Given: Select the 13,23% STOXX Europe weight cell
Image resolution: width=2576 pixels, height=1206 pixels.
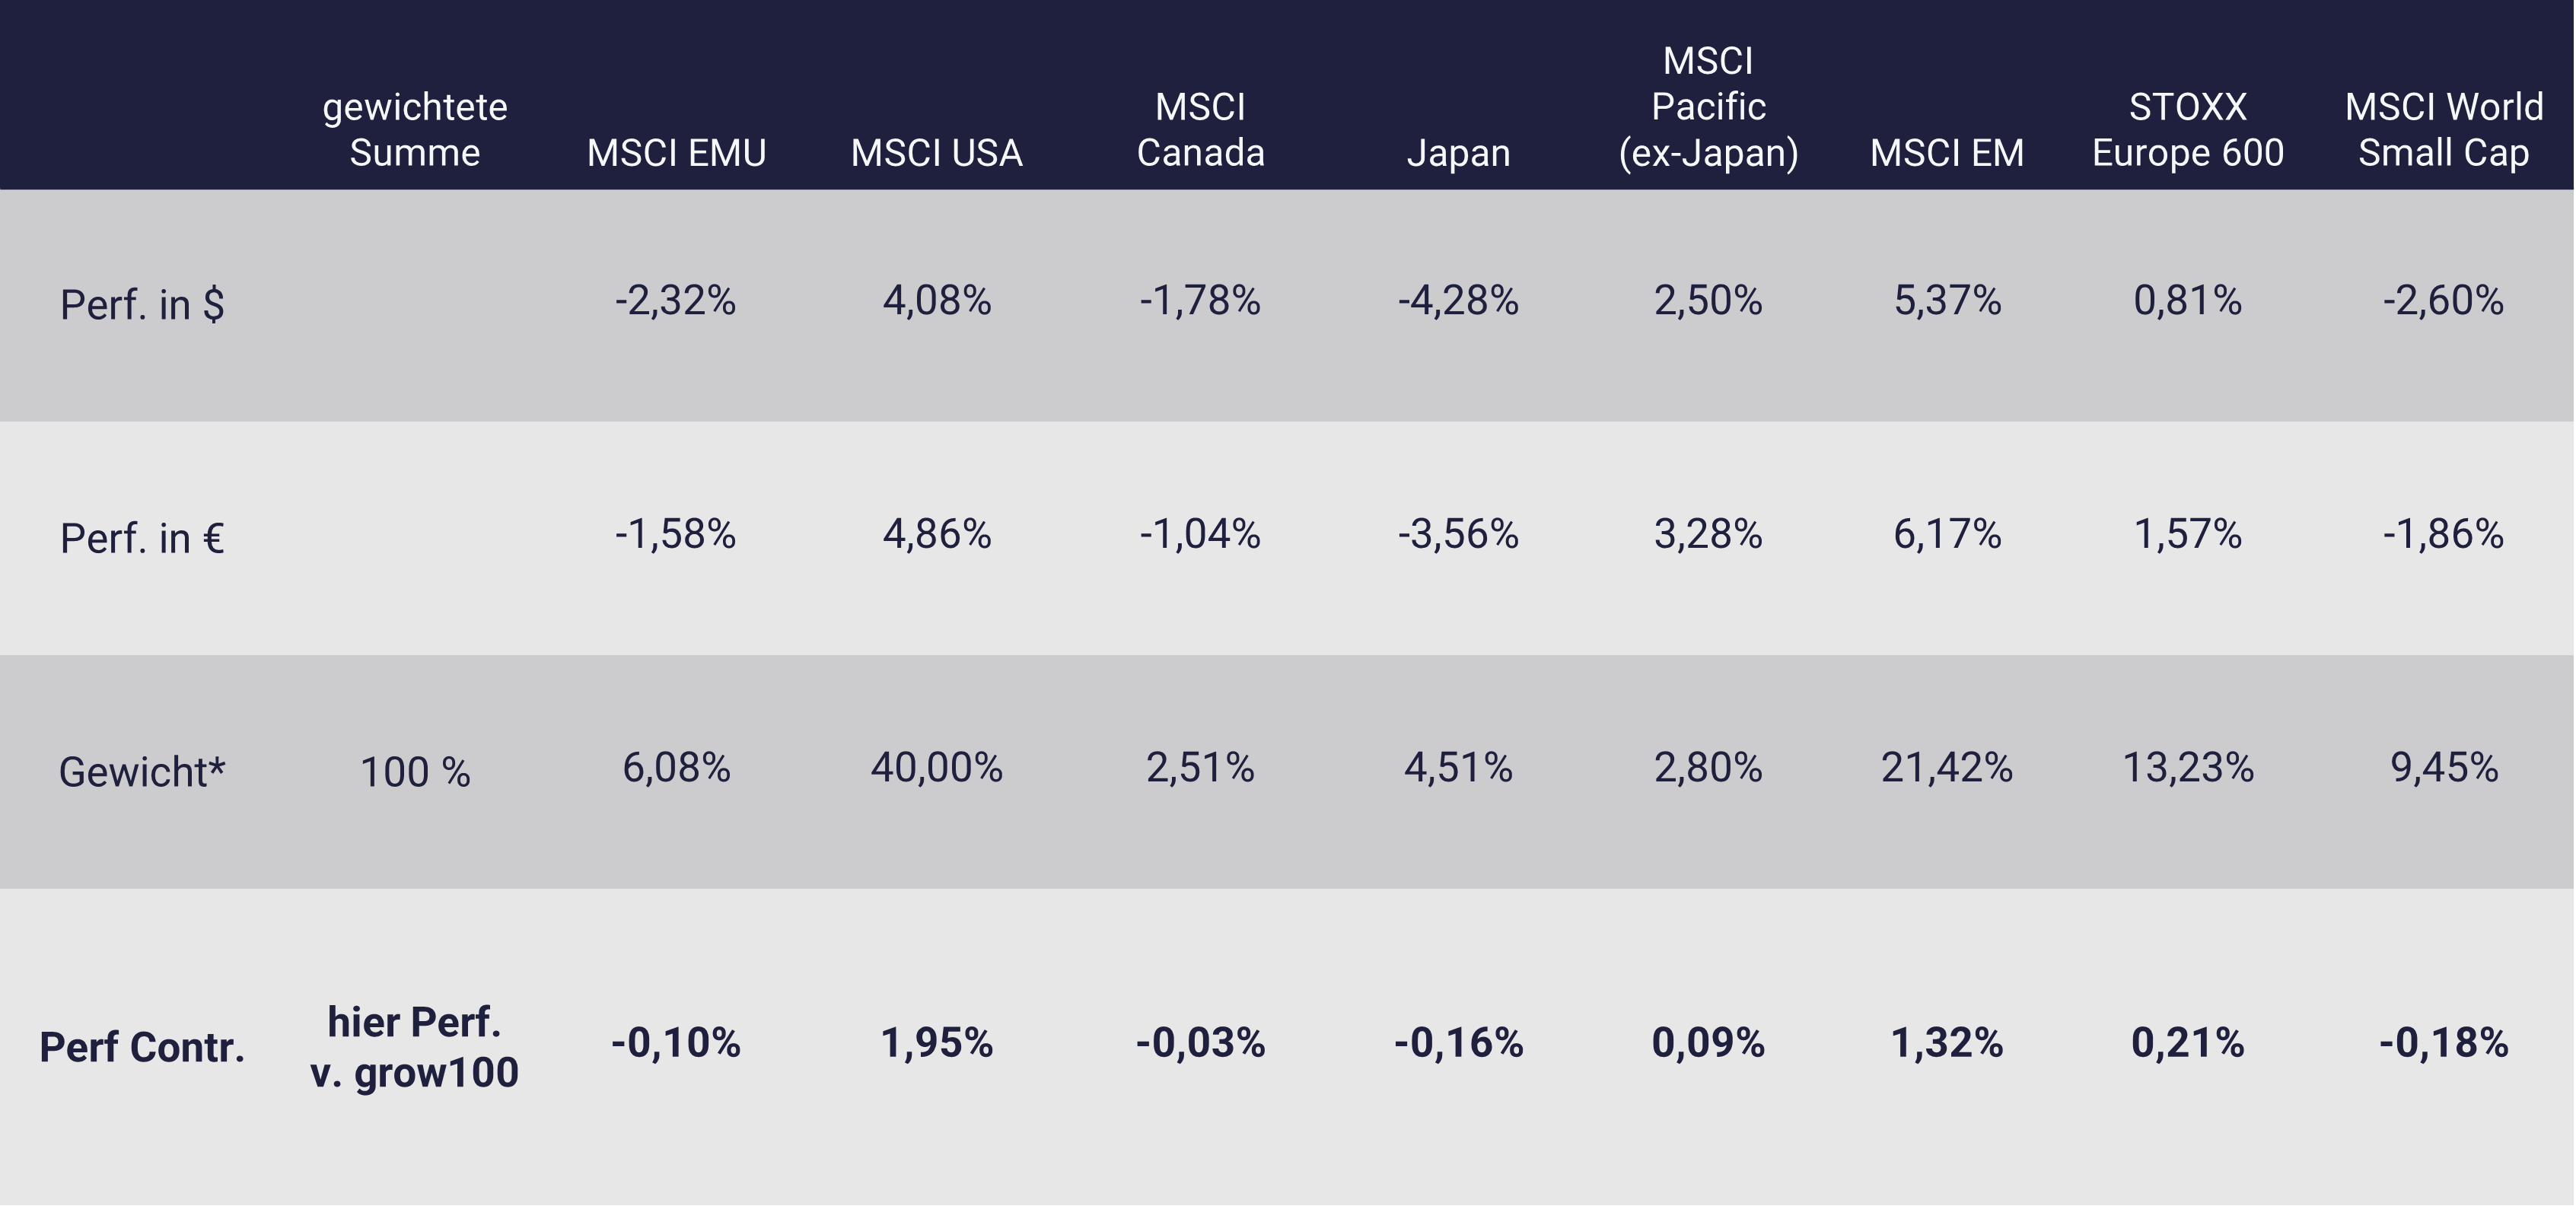Looking at the screenshot, I should click(2187, 768).
